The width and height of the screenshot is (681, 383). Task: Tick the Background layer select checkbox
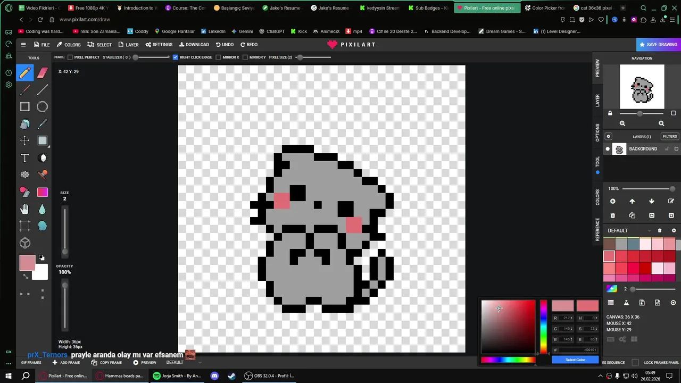(x=676, y=149)
